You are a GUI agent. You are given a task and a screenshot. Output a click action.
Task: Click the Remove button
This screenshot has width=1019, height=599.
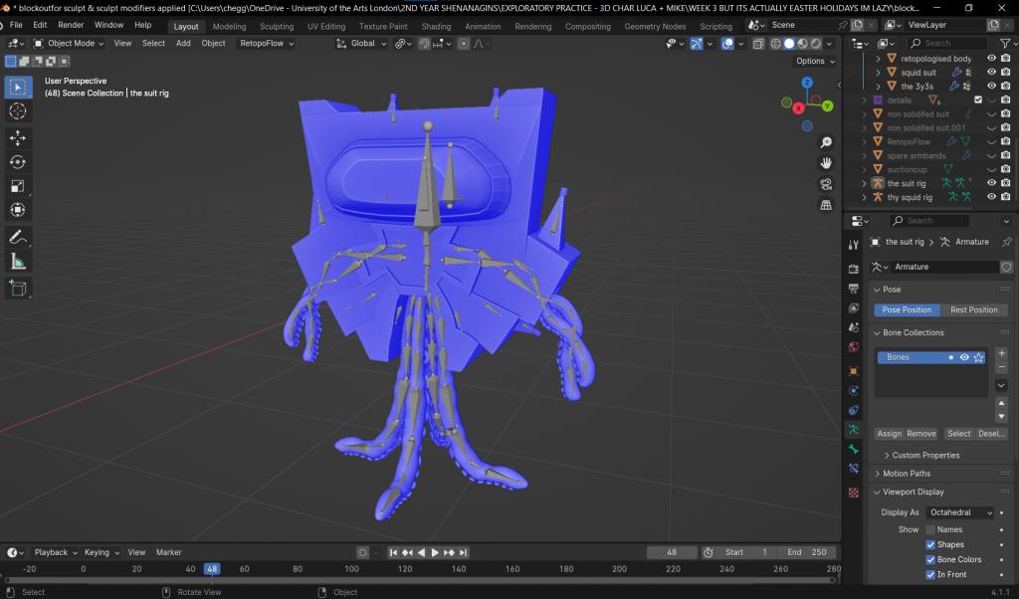click(x=921, y=434)
